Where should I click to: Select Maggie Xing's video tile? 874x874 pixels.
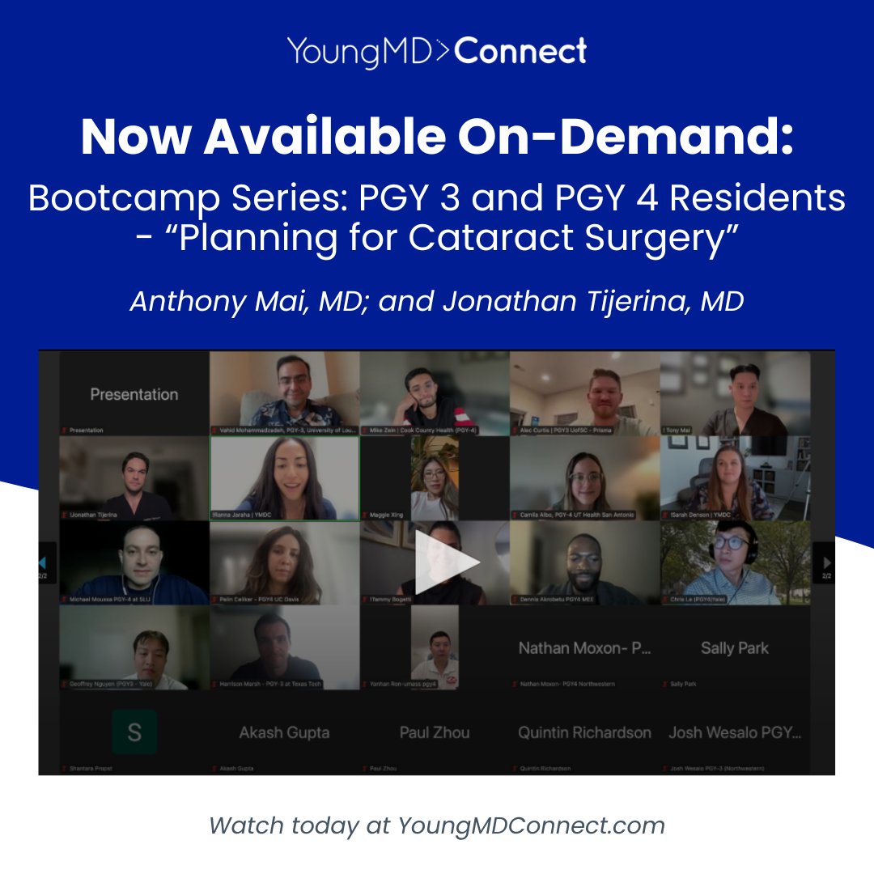coord(435,478)
